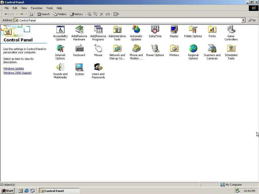Select the Mouse icon

[98, 48]
